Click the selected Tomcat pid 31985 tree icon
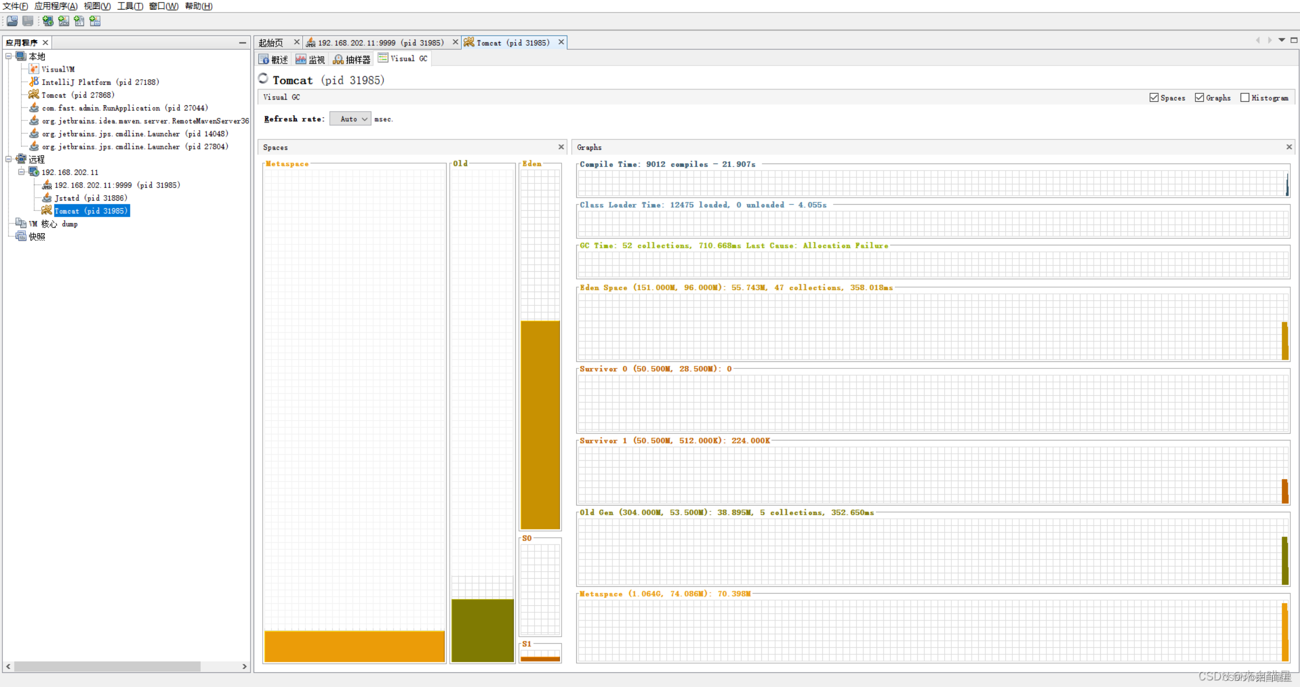The height and width of the screenshot is (687, 1300). pyautogui.click(x=47, y=210)
